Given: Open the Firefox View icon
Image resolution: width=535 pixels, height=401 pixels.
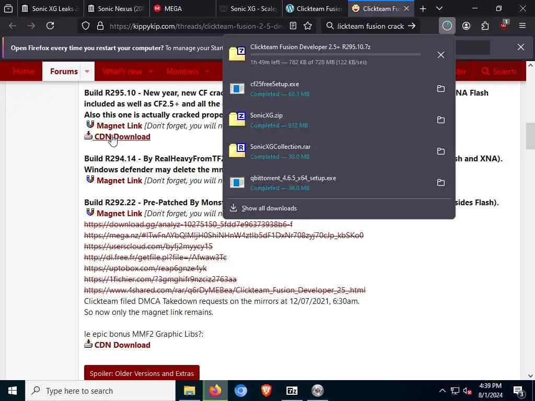Looking at the screenshot, I should click(x=8, y=8).
